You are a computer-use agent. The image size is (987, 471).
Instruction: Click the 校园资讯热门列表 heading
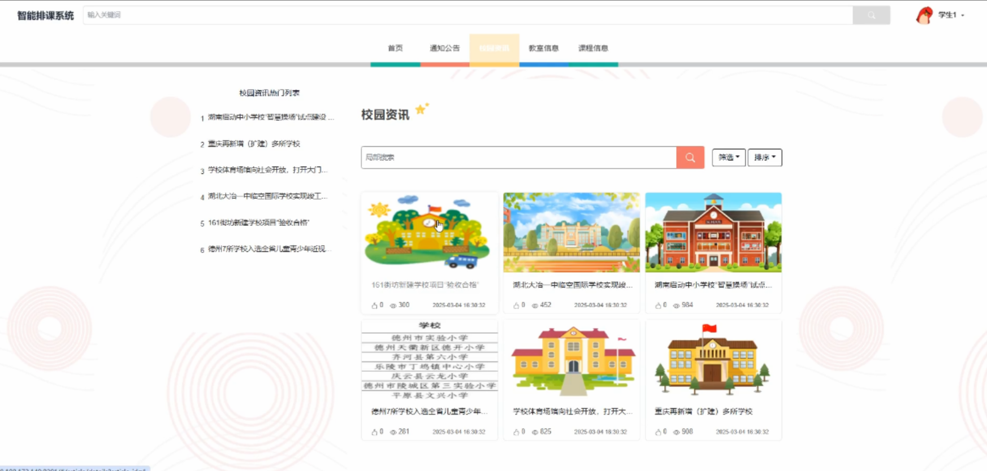[269, 93]
